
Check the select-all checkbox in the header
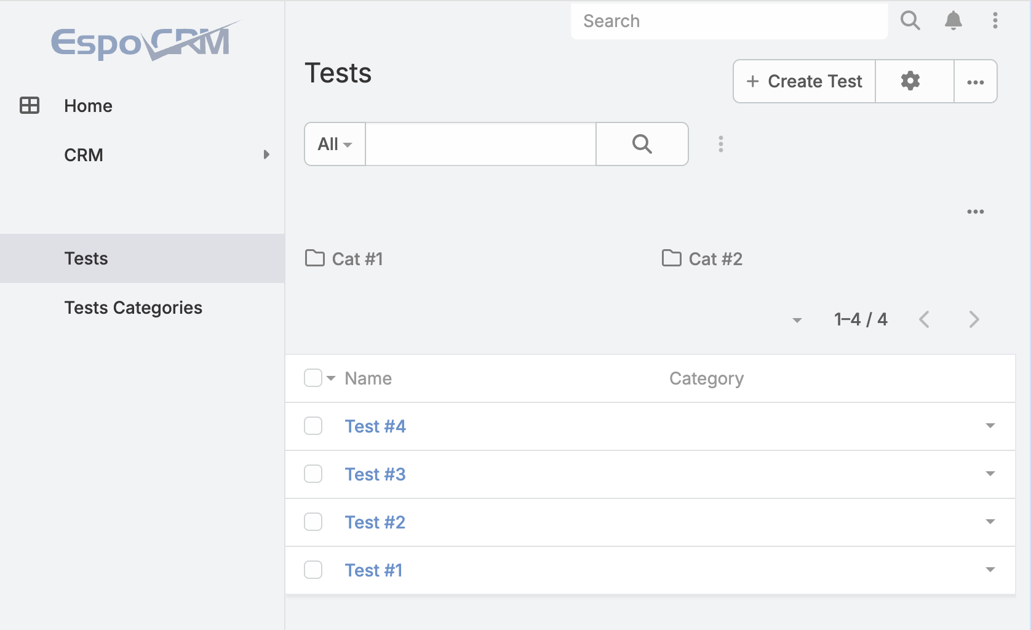(313, 378)
